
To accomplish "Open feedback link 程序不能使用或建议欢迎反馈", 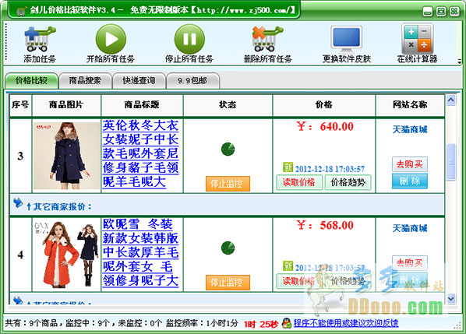I will tap(346, 323).
